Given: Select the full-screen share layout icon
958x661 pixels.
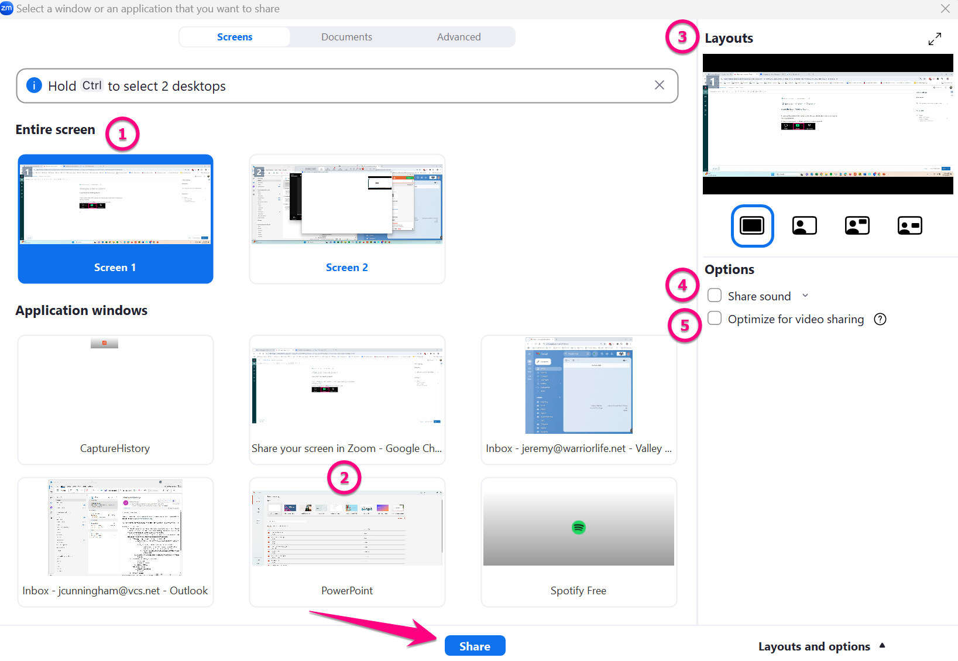Looking at the screenshot, I should (x=752, y=225).
